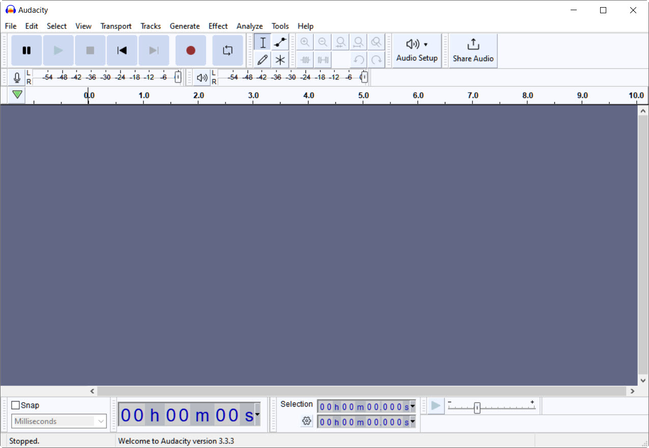Click Trim audio outside selection icon
The image size is (649, 448).
[305, 60]
